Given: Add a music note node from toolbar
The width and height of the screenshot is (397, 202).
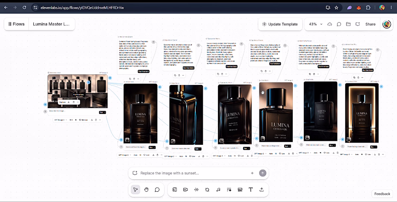Looking at the screenshot, I should point(218,190).
